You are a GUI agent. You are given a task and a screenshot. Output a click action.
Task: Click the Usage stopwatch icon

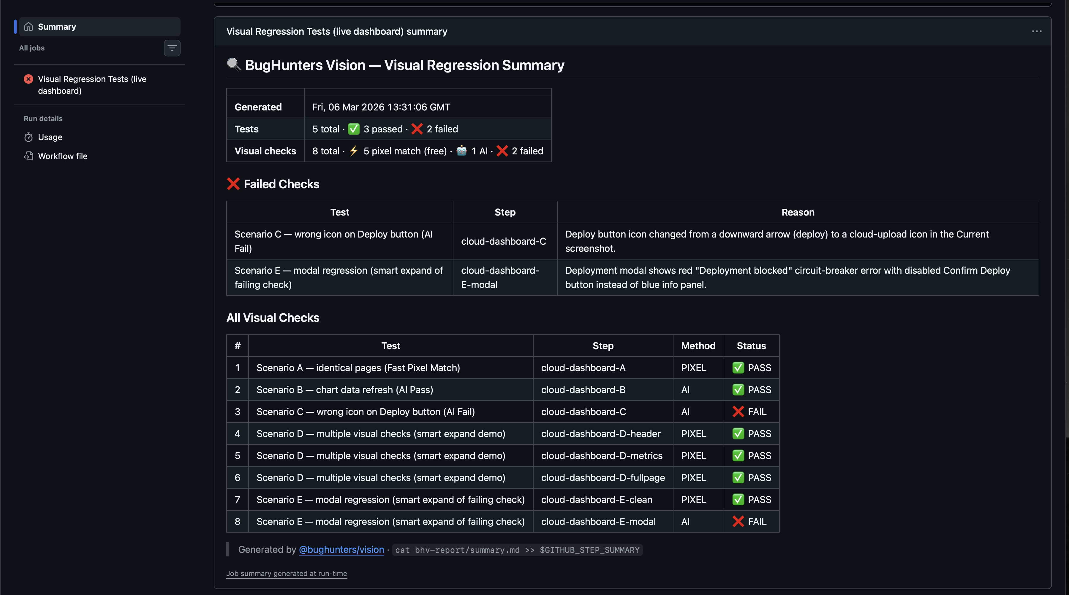coord(28,137)
